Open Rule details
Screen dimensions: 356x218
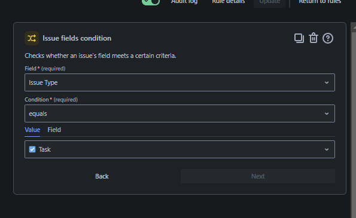pyautogui.click(x=229, y=2)
